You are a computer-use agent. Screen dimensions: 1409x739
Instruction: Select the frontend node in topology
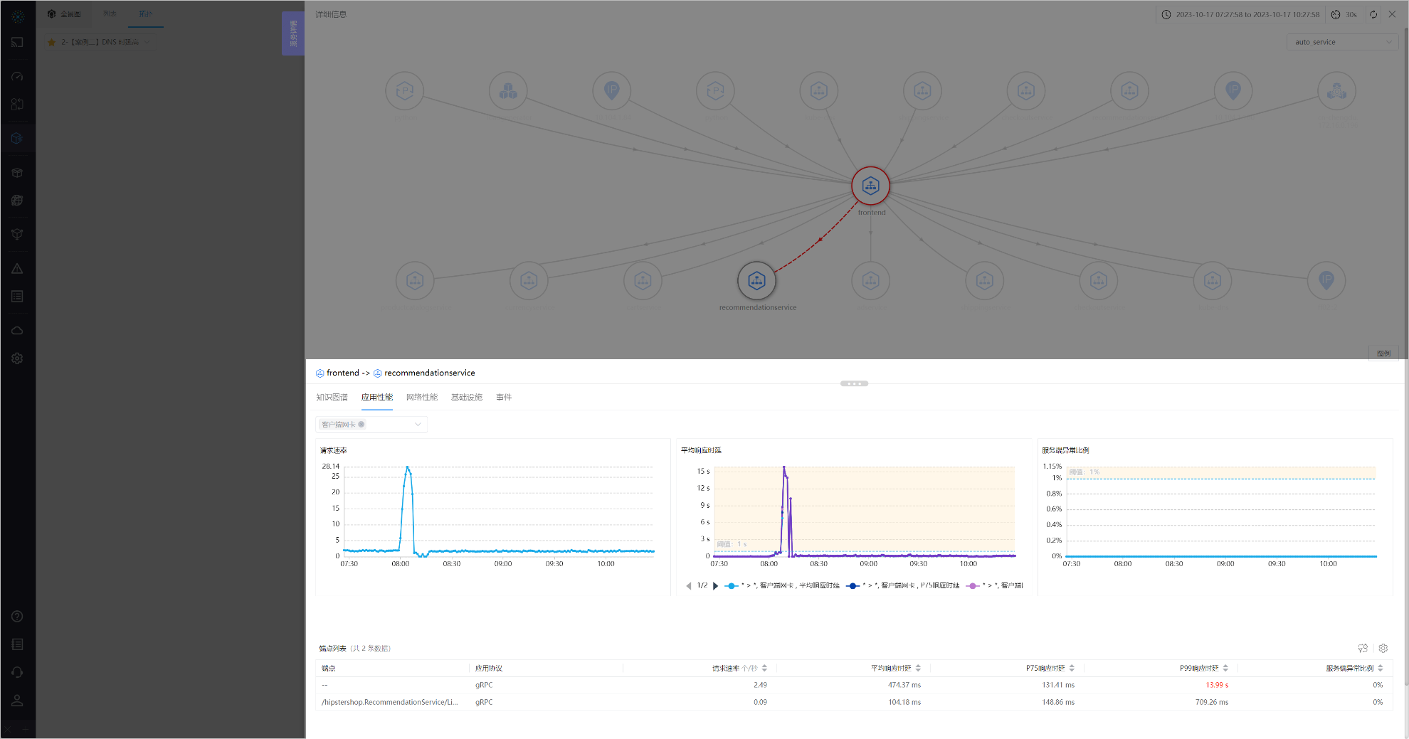870,186
